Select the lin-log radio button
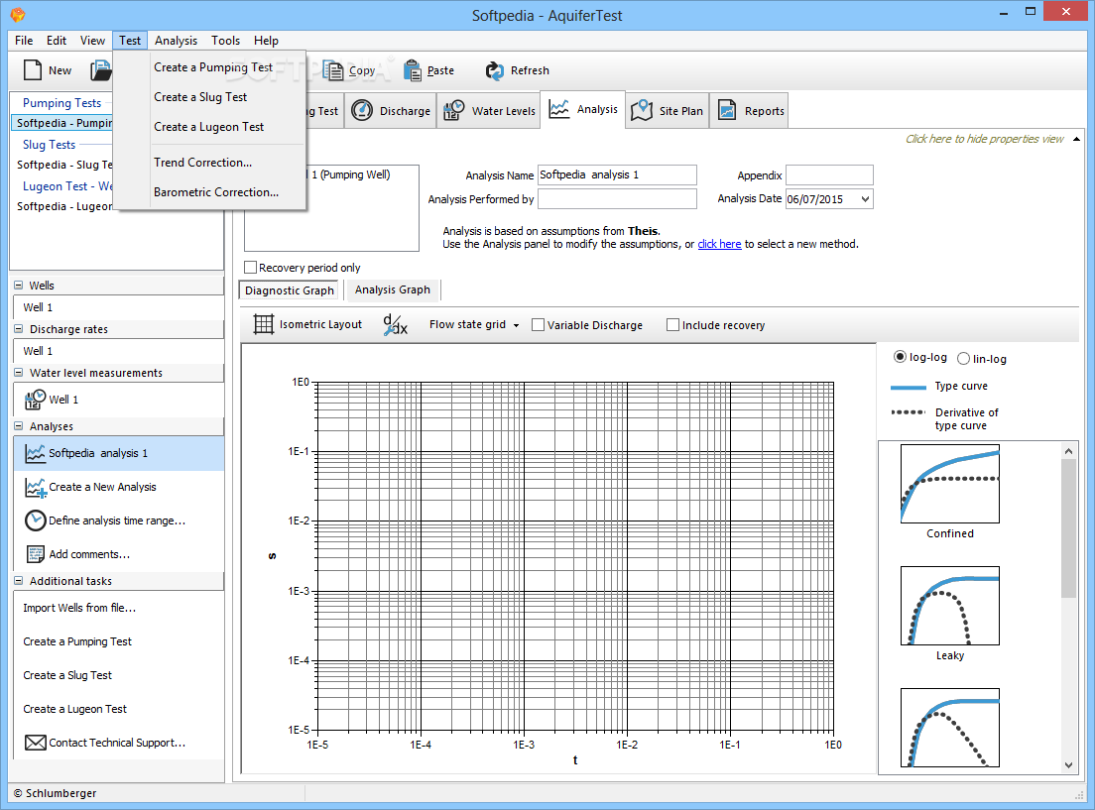1095x810 pixels. (x=963, y=358)
